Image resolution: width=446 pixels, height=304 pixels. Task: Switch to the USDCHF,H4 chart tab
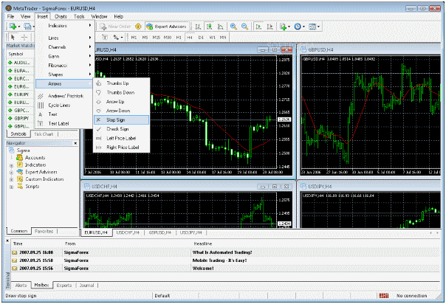[x=128, y=232]
